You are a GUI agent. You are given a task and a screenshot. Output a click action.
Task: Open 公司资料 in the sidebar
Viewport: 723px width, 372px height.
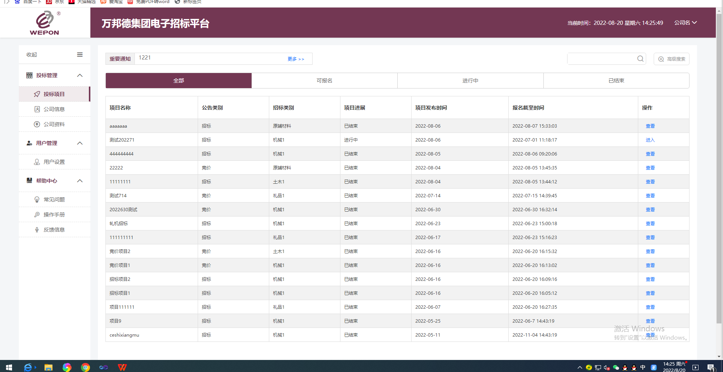[x=54, y=124]
